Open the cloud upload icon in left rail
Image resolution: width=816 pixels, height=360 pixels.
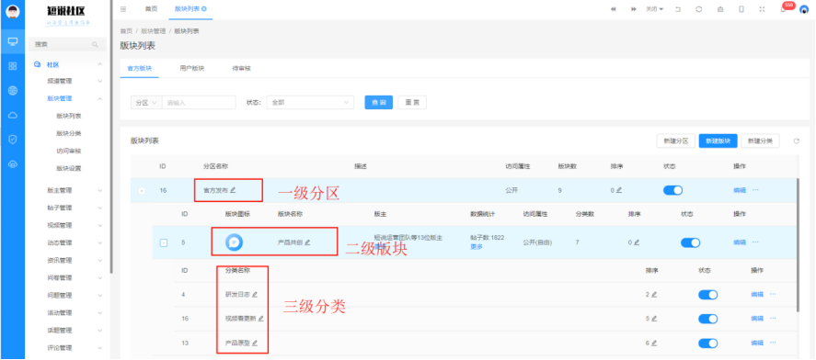pyautogui.click(x=13, y=164)
